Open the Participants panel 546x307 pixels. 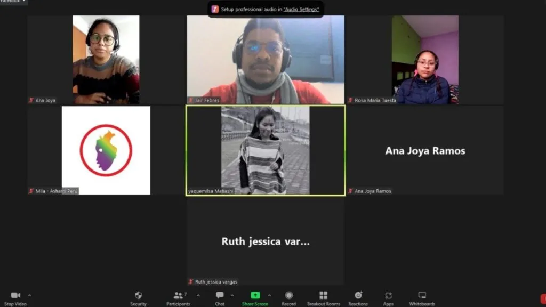[x=178, y=296]
